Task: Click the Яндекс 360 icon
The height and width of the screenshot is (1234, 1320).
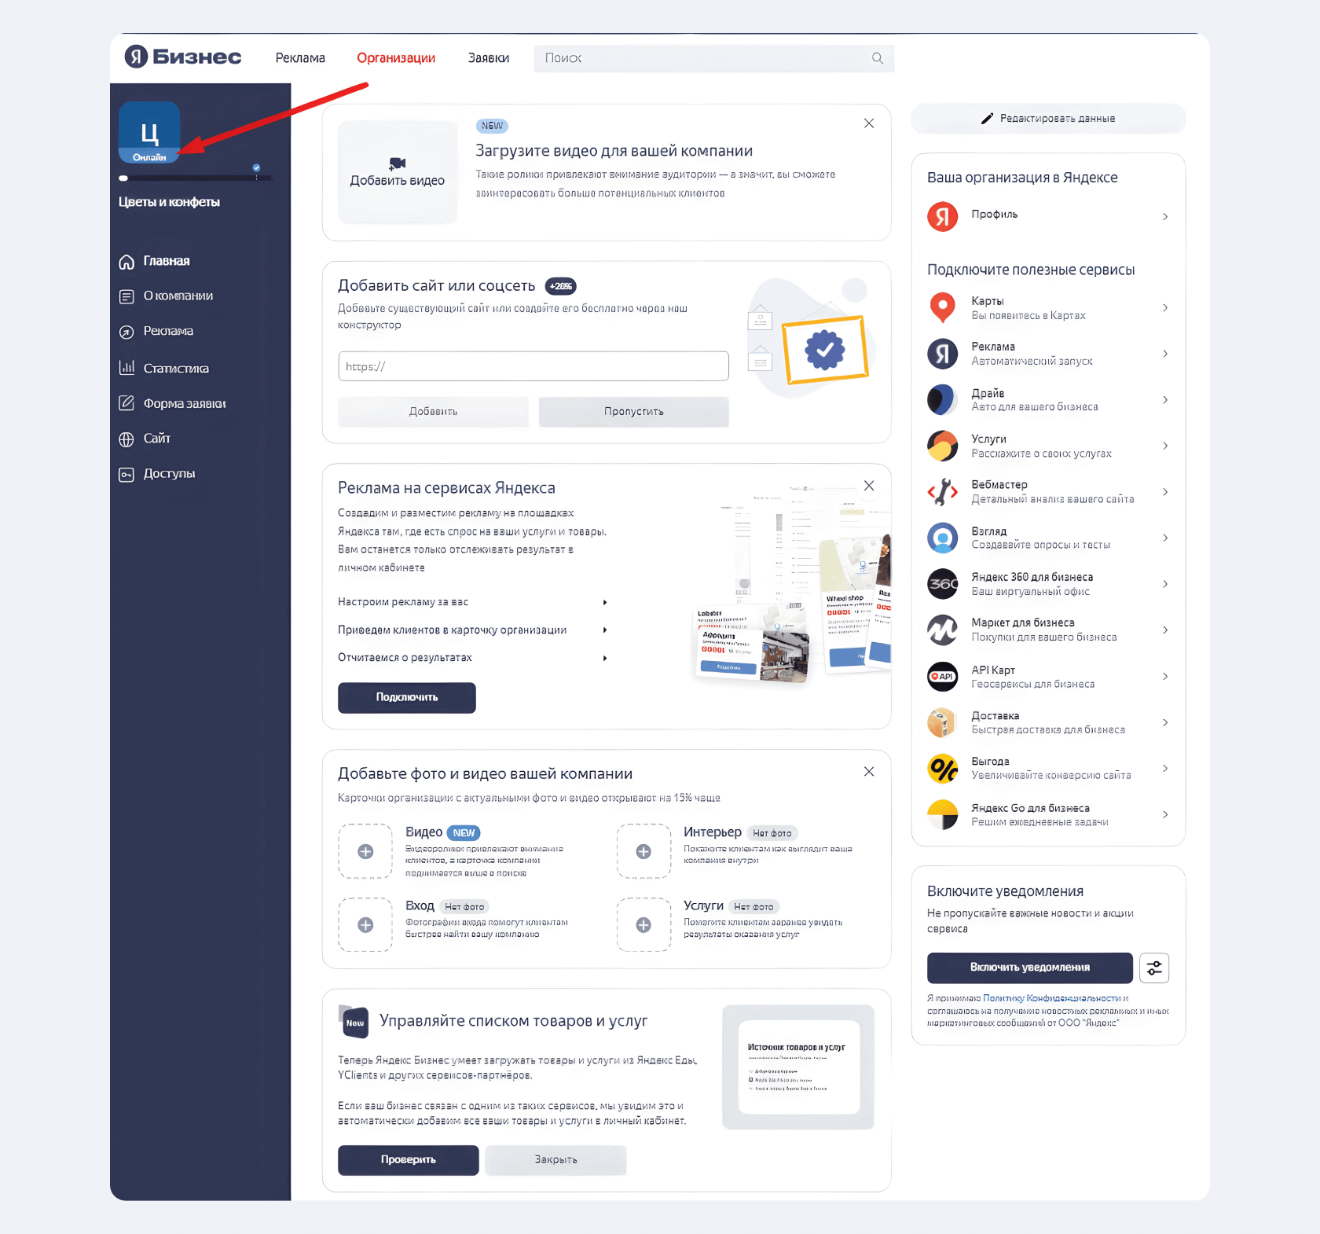Action: [x=943, y=584]
